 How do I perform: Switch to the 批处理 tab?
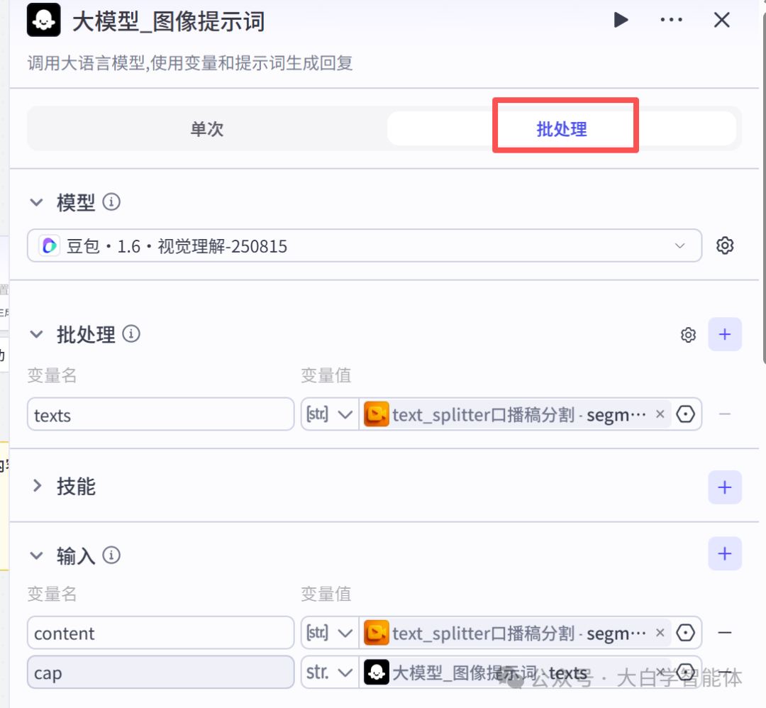click(562, 129)
